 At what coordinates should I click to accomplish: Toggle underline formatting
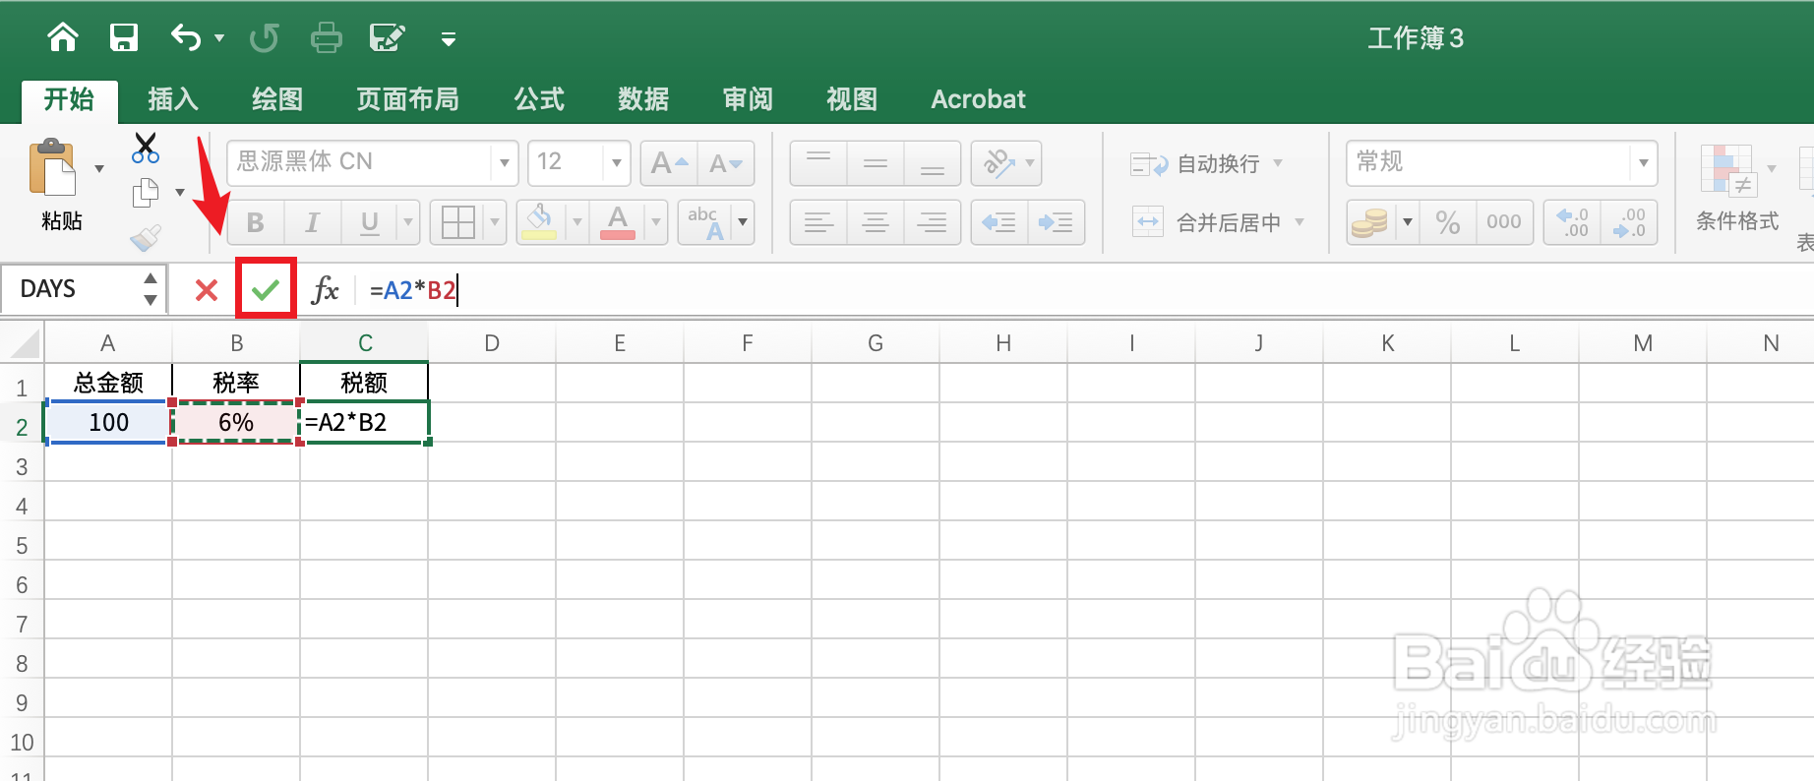point(370,222)
